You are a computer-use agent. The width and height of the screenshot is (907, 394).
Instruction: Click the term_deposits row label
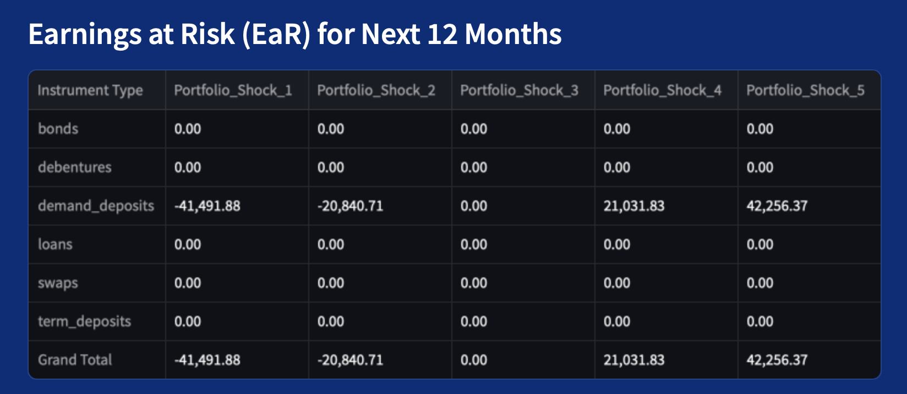click(x=84, y=321)
